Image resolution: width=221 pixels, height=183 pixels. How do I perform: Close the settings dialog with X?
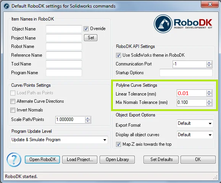point(210,4)
